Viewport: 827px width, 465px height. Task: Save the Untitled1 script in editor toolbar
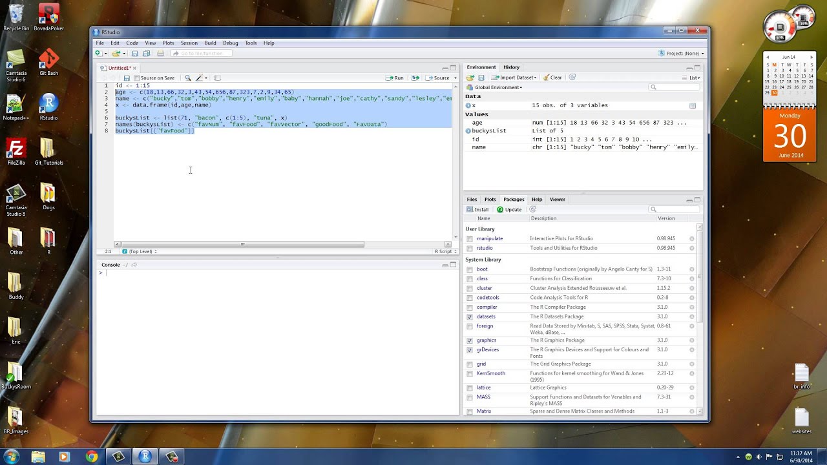[x=127, y=77]
